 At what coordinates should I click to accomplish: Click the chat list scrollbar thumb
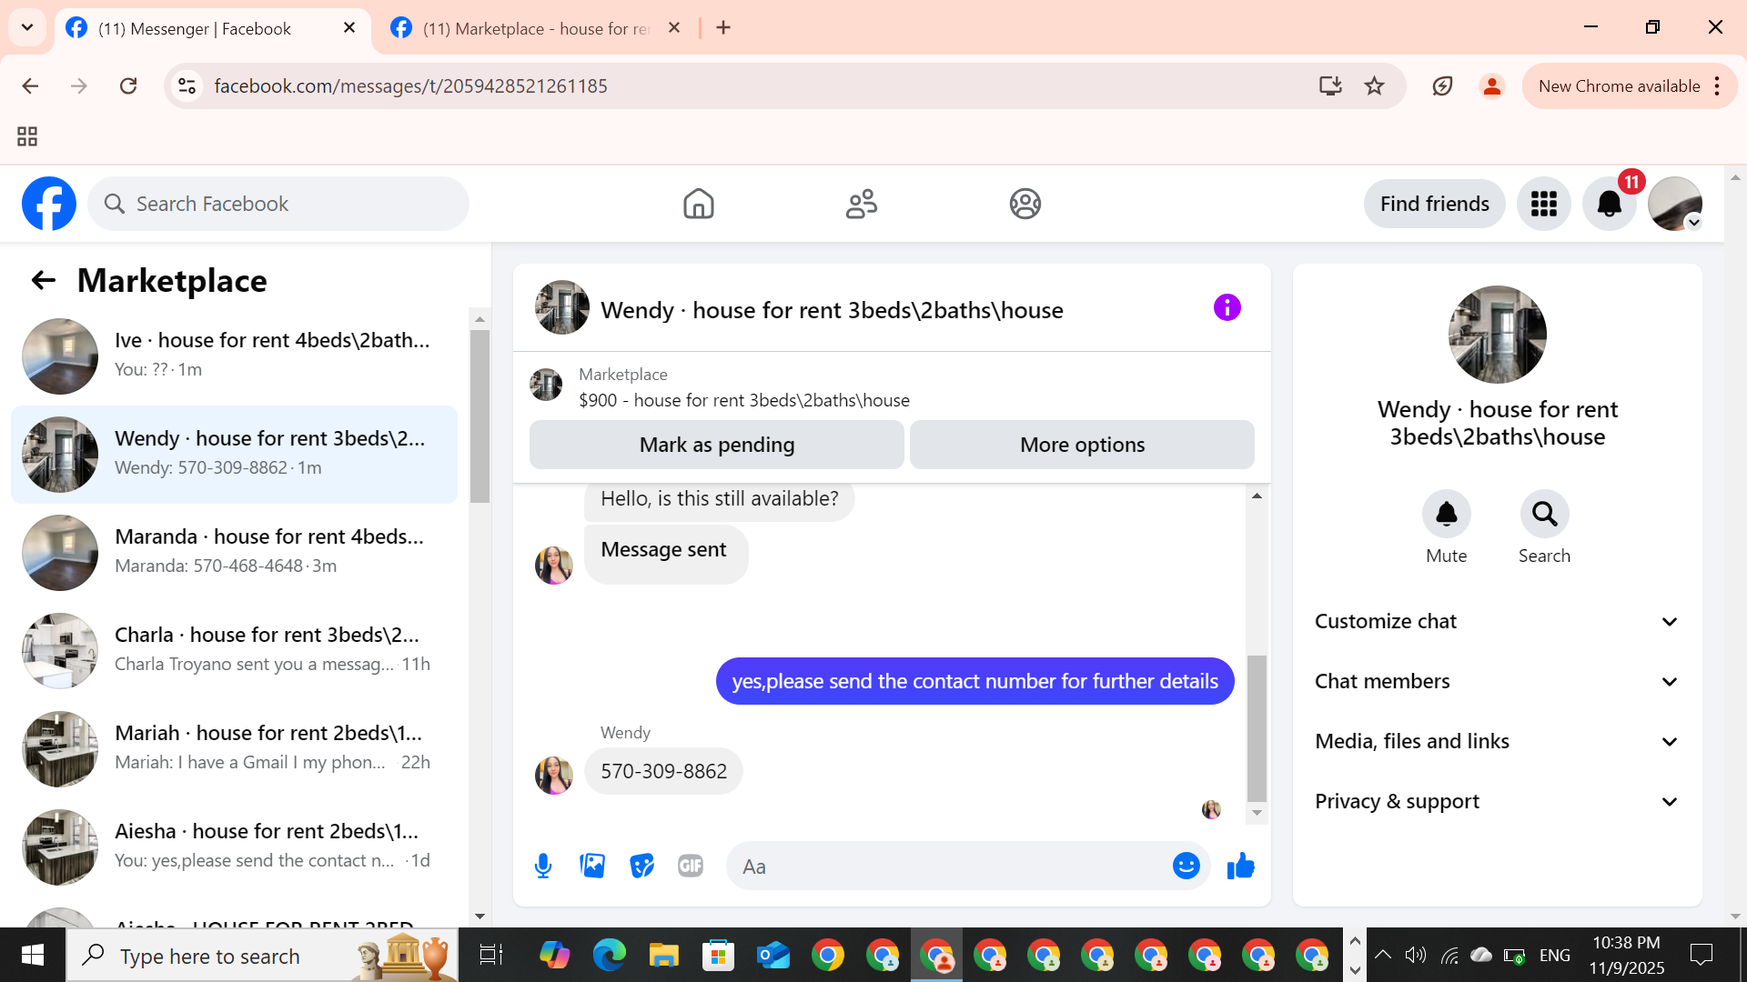coord(480,416)
